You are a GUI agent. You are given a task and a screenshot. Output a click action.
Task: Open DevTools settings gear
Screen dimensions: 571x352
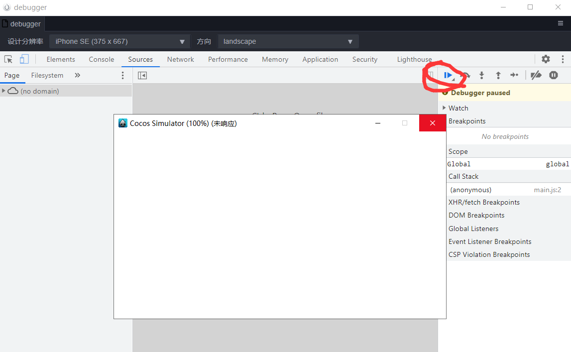point(546,59)
